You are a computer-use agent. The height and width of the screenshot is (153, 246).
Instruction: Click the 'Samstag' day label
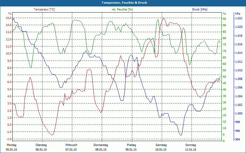pos(161,145)
